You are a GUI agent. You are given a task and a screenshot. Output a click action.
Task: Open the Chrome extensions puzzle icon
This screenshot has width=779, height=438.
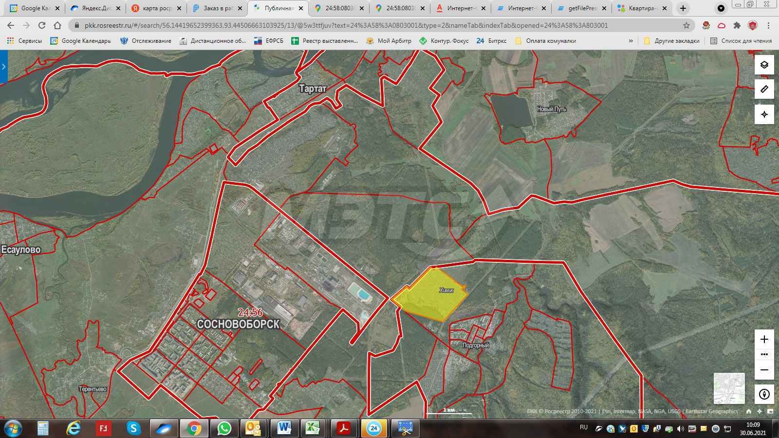[737, 25]
